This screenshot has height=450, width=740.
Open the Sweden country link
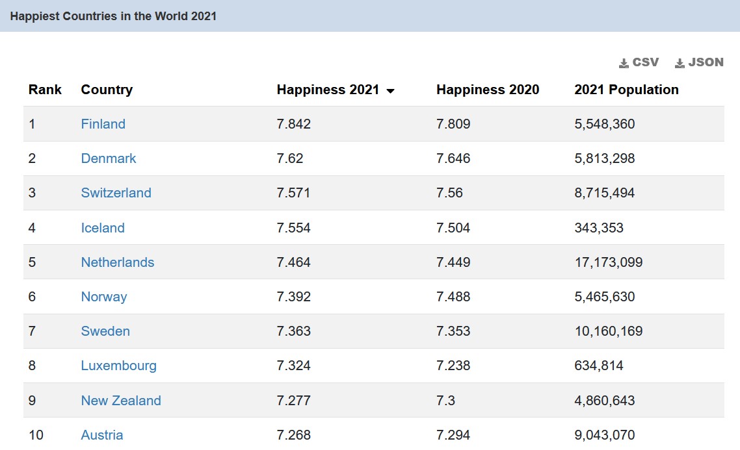pyautogui.click(x=105, y=331)
